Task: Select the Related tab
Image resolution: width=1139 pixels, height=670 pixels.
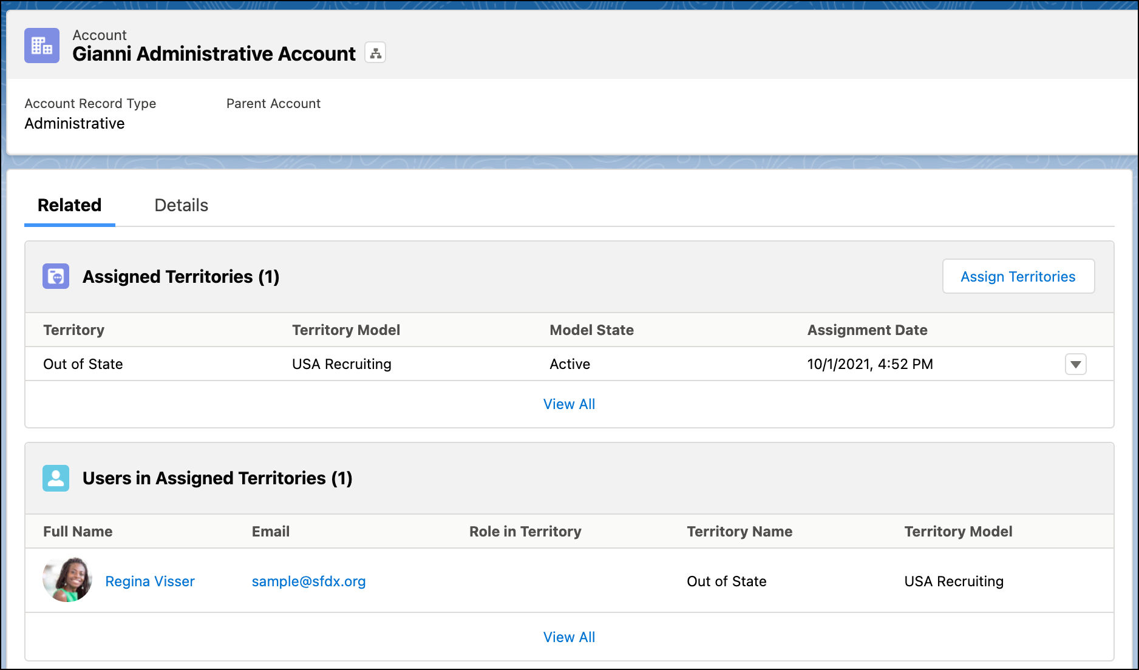Action: click(x=69, y=205)
